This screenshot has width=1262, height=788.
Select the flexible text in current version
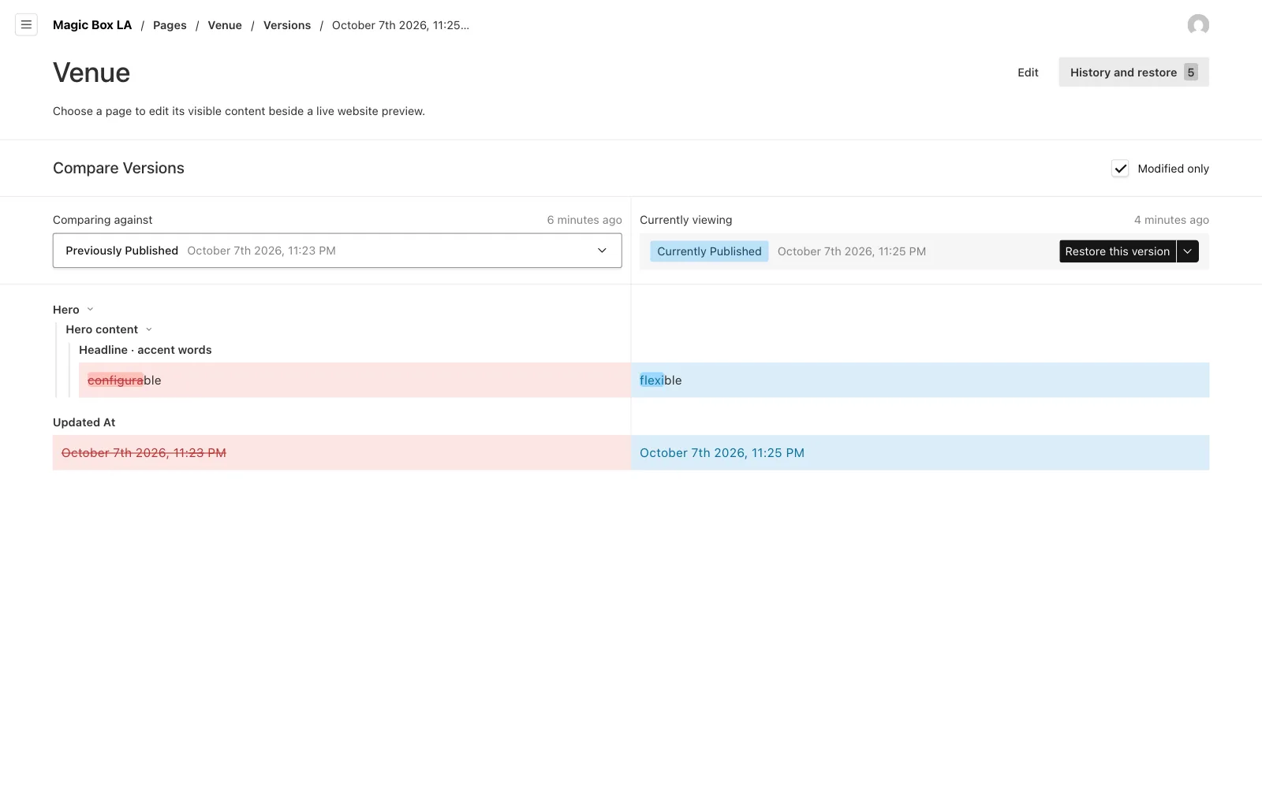[660, 381]
